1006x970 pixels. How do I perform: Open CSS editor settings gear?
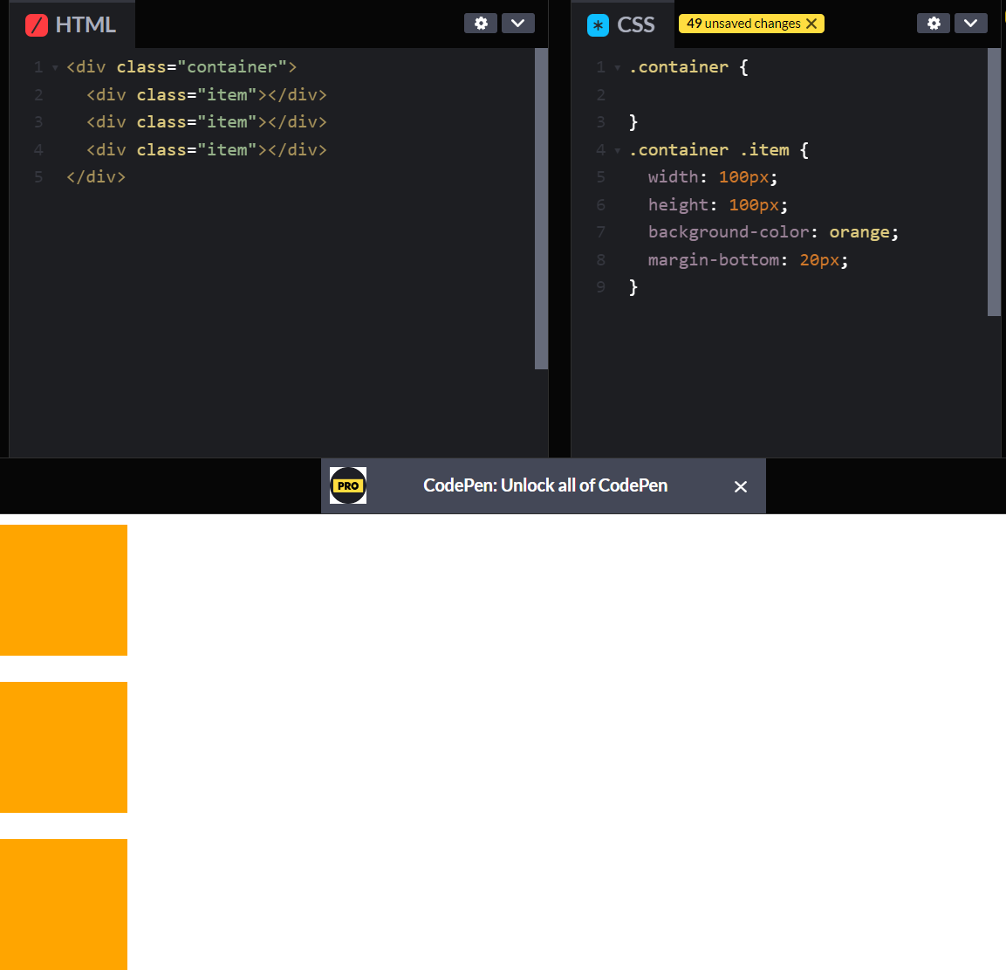(x=934, y=24)
